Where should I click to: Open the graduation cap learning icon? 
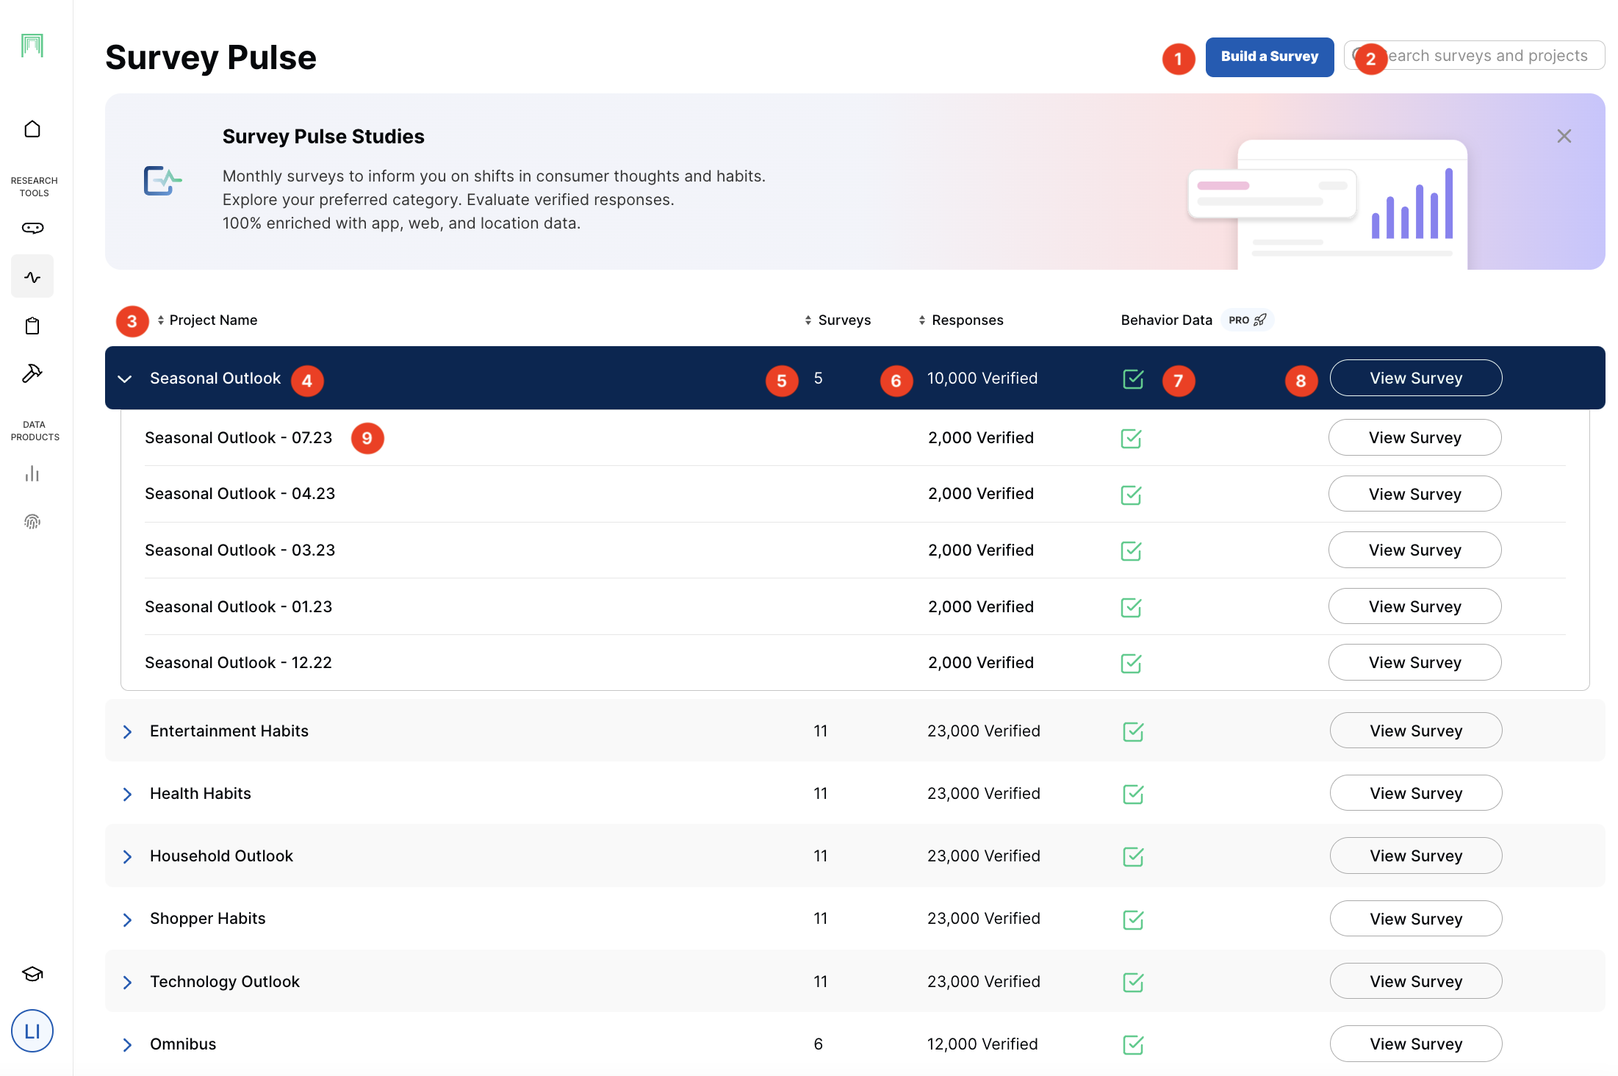(32, 974)
